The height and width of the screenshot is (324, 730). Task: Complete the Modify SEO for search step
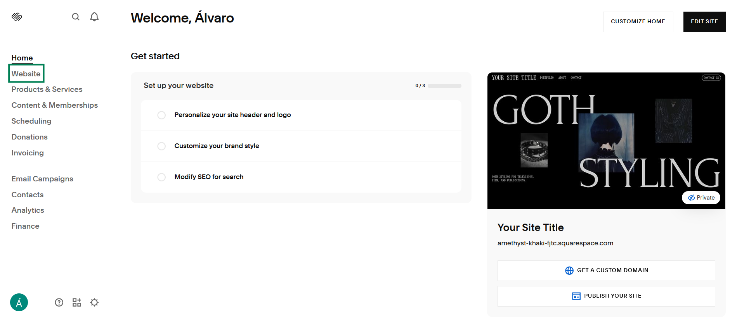(161, 177)
